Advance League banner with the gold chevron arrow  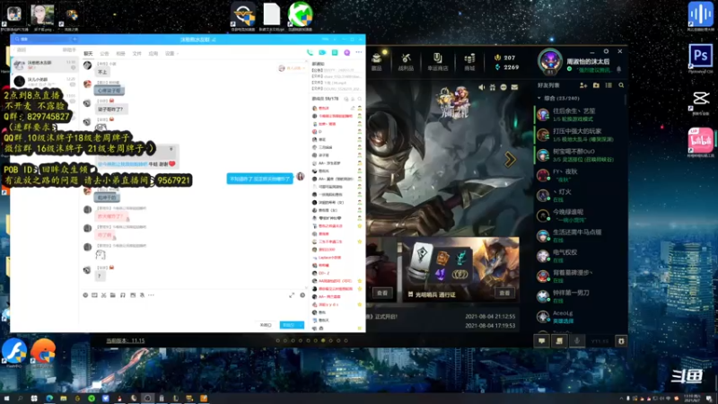click(x=510, y=160)
